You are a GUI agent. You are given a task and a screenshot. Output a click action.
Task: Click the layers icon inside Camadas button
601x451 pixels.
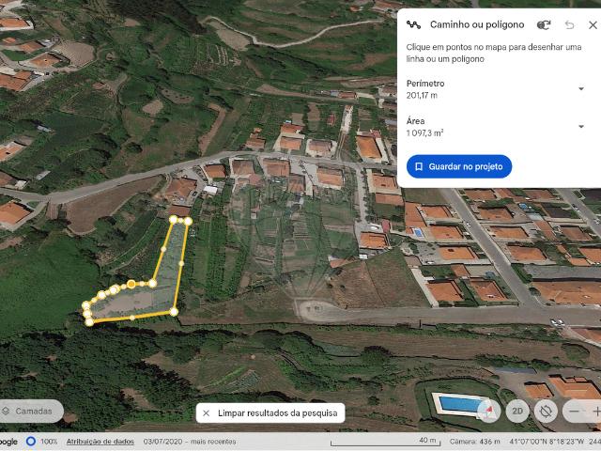coord(6,412)
